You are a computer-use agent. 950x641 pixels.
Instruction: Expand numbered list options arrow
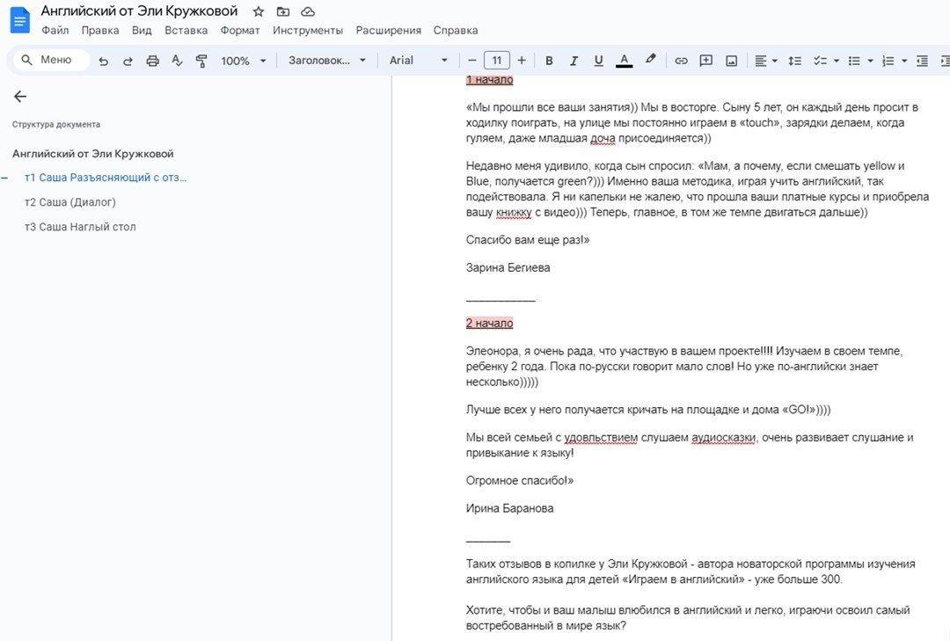[x=904, y=61]
